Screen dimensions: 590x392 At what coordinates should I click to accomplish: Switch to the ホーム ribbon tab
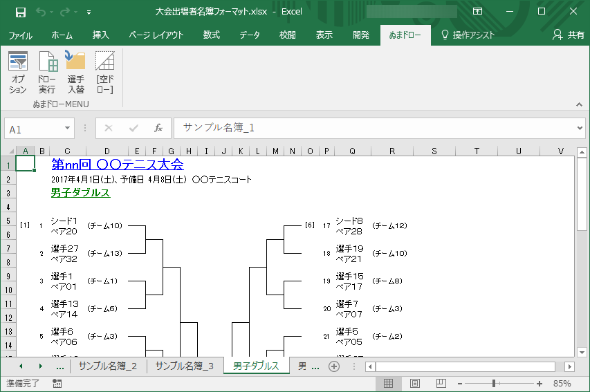point(62,35)
